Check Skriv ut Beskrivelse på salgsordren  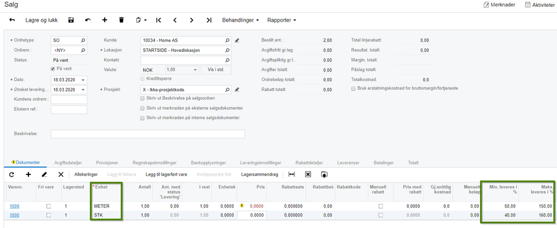(142, 98)
